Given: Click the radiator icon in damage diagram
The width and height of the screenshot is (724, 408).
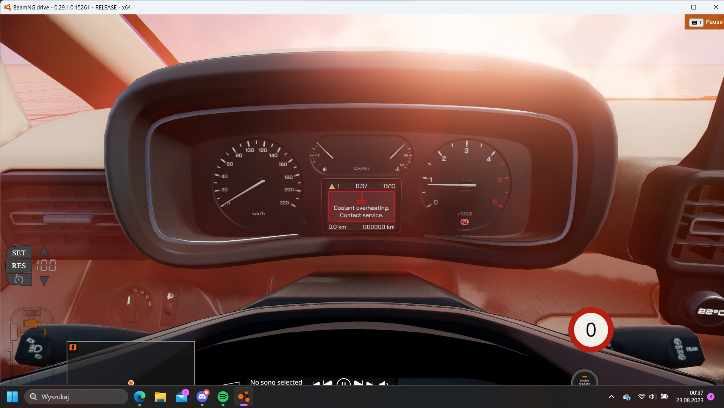Looking at the screenshot, I should coord(32,313).
